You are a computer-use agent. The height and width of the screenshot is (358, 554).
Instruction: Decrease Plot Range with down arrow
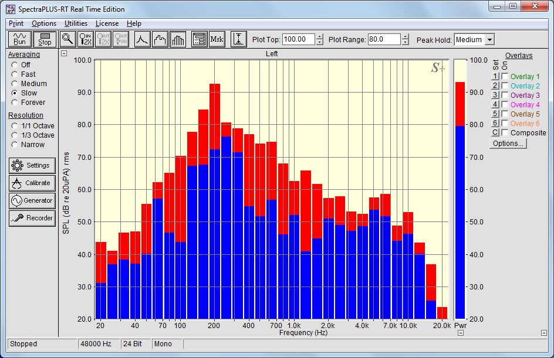click(406, 42)
